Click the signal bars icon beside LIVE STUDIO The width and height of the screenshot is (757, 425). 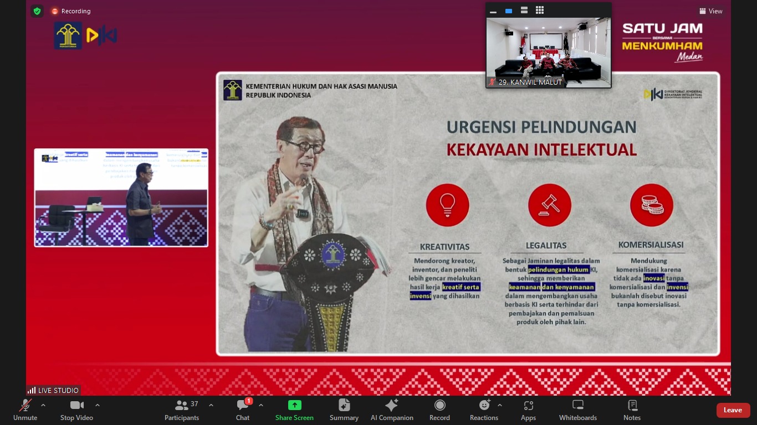tap(32, 391)
